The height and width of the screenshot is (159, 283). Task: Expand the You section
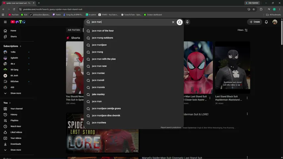coord(7,103)
